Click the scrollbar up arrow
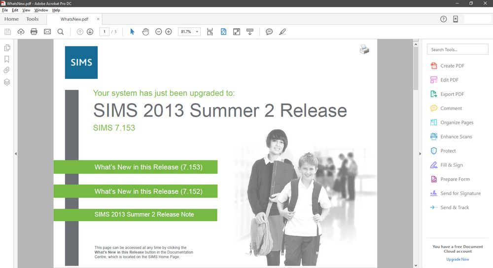493x268 pixels. 416,44
